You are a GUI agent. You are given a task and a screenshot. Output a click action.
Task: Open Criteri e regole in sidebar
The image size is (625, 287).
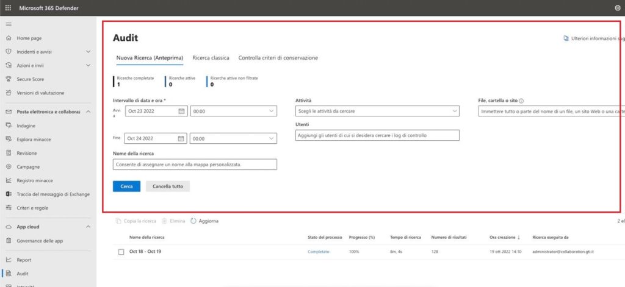coord(33,208)
